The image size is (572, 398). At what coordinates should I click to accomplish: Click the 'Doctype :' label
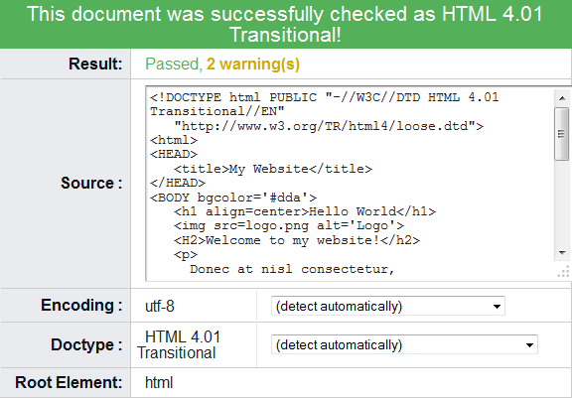(x=86, y=344)
